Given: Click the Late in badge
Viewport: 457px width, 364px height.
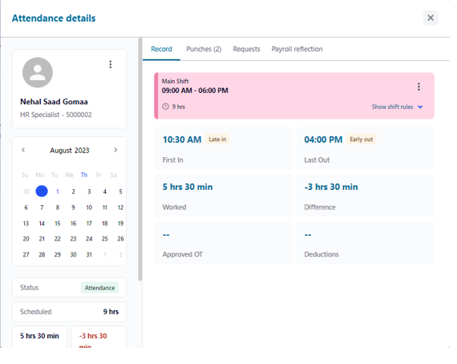Looking at the screenshot, I should (217, 140).
